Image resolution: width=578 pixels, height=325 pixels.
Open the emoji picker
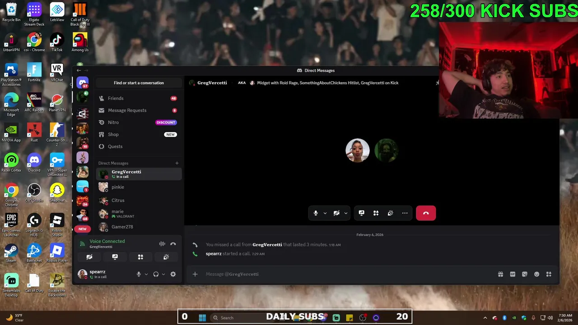[x=536, y=274]
